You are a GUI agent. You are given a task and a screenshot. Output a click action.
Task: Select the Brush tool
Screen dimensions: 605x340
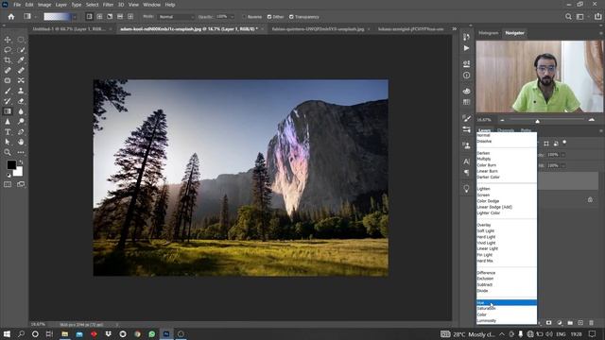point(8,91)
